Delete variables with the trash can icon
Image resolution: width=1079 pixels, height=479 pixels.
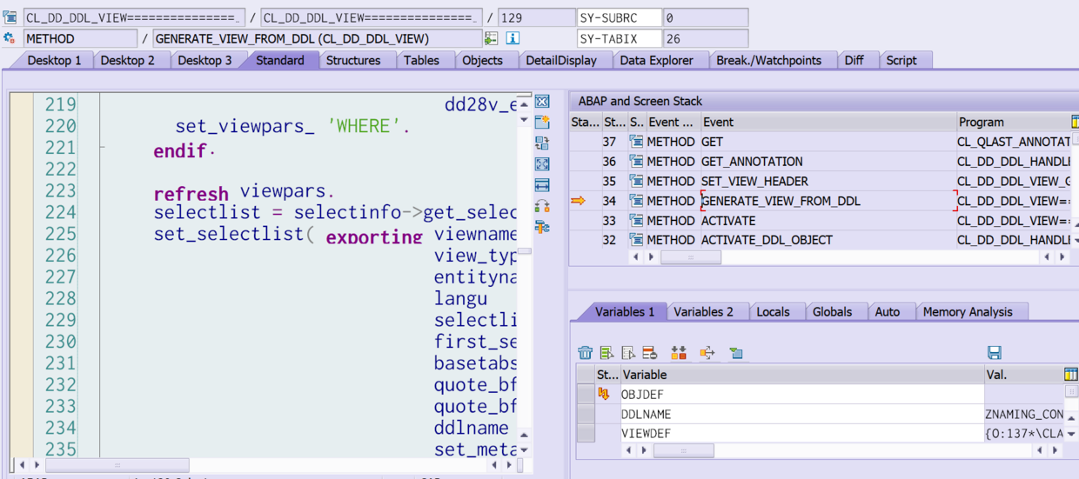coord(585,353)
